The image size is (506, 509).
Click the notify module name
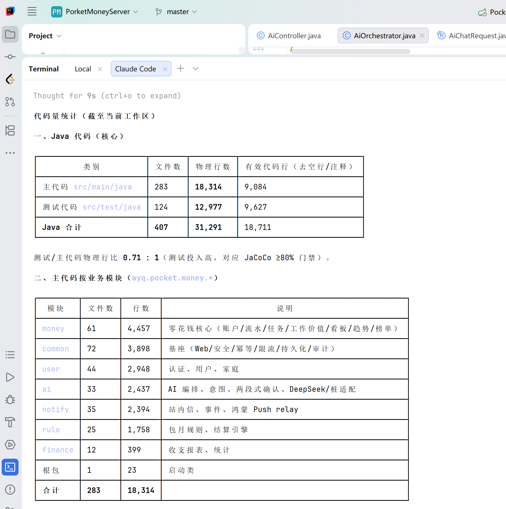56,410
